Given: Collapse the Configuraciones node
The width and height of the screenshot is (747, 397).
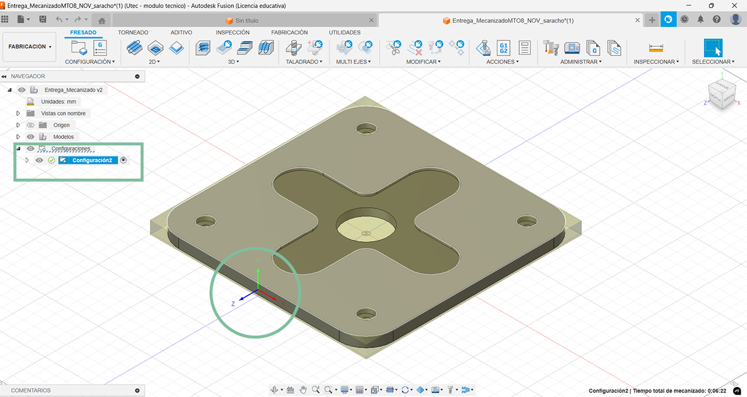Looking at the screenshot, I should (x=18, y=148).
